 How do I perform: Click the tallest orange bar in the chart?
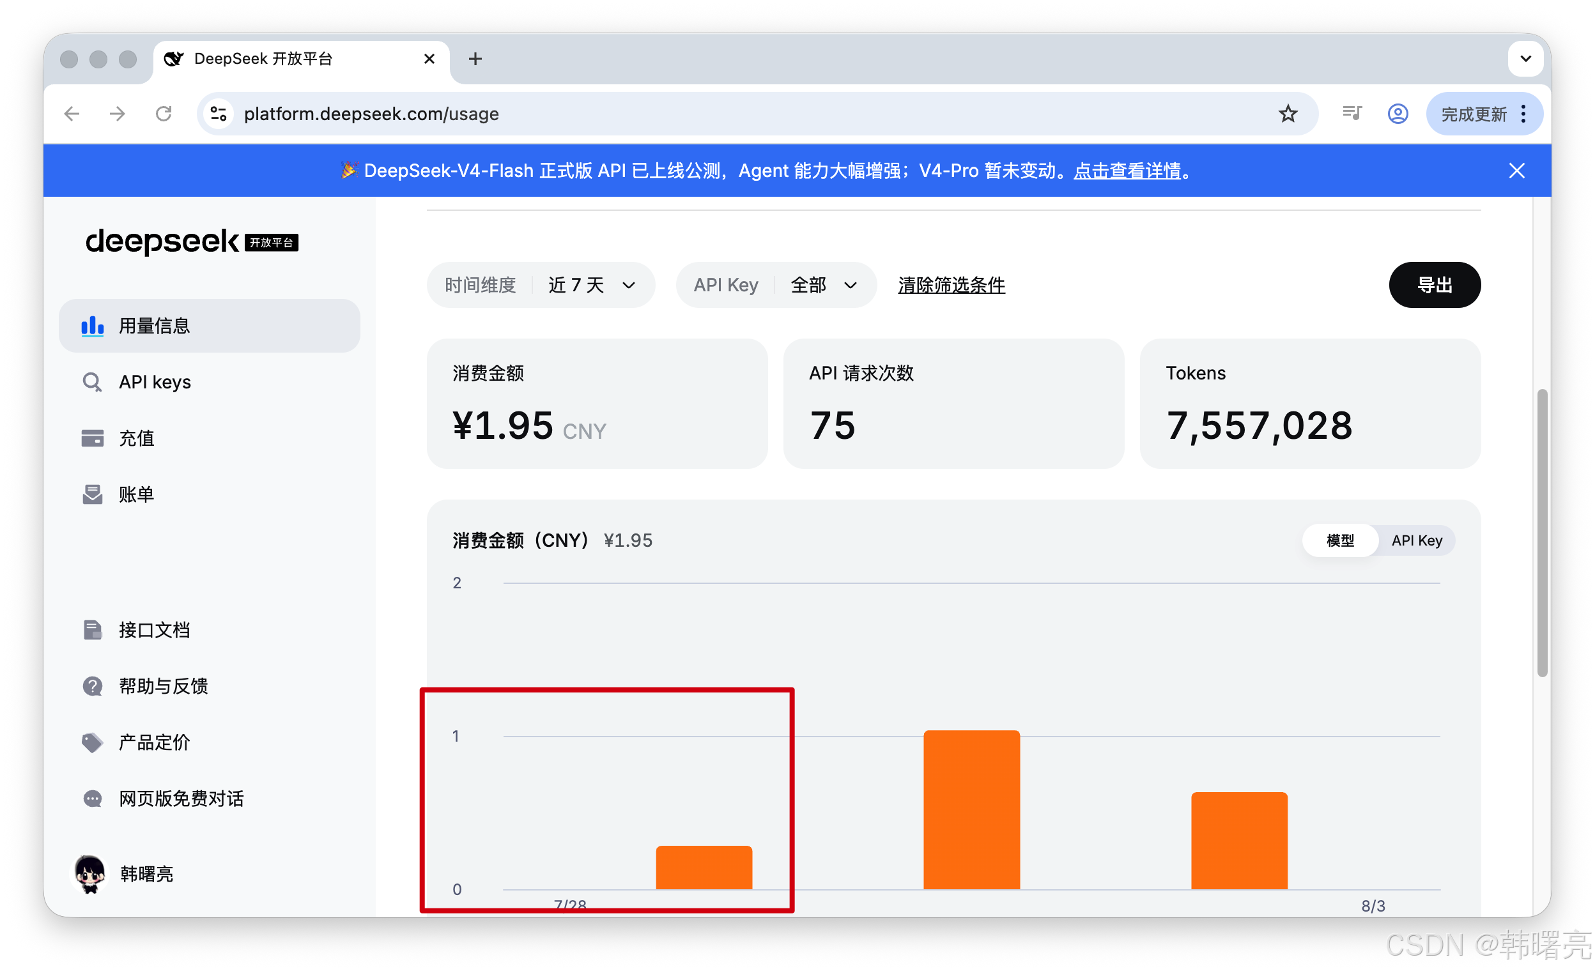point(971,809)
